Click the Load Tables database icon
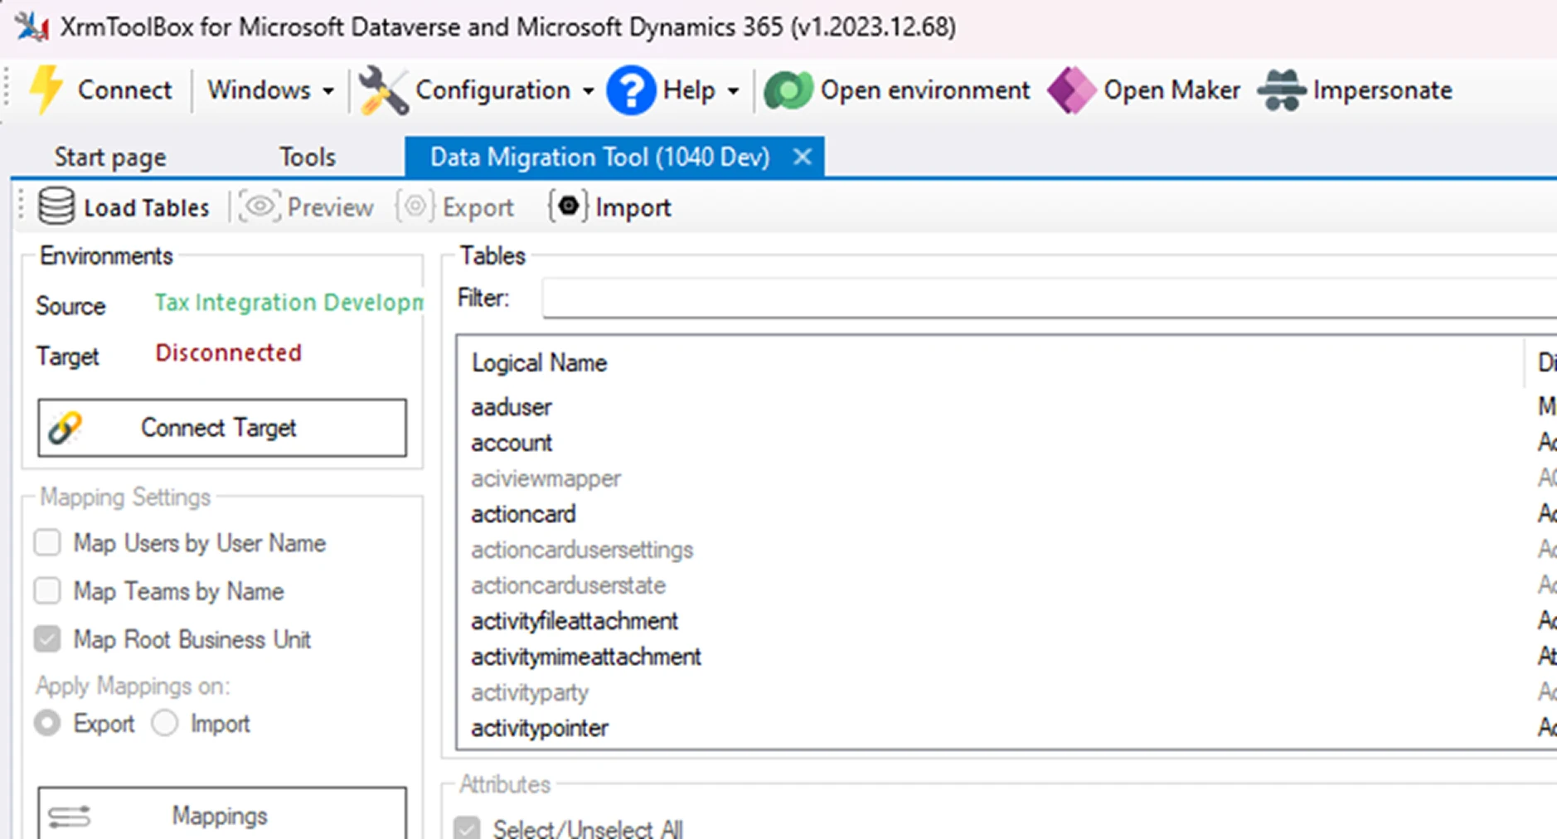This screenshot has height=839, width=1557. (x=56, y=206)
